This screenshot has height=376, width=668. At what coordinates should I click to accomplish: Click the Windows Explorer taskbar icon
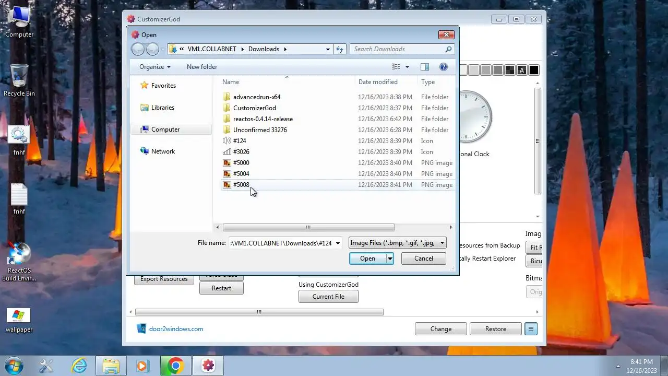[x=111, y=366]
